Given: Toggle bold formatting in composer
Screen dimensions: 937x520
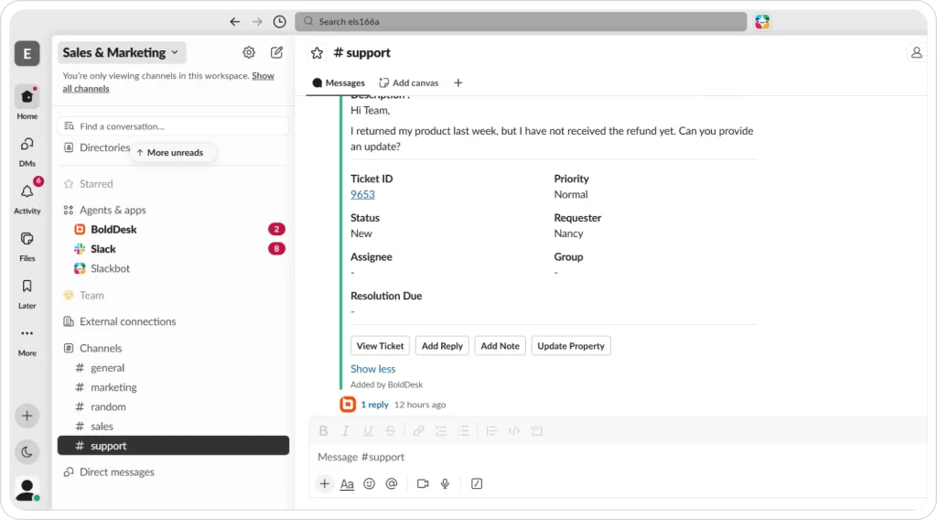Looking at the screenshot, I should 323,431.
